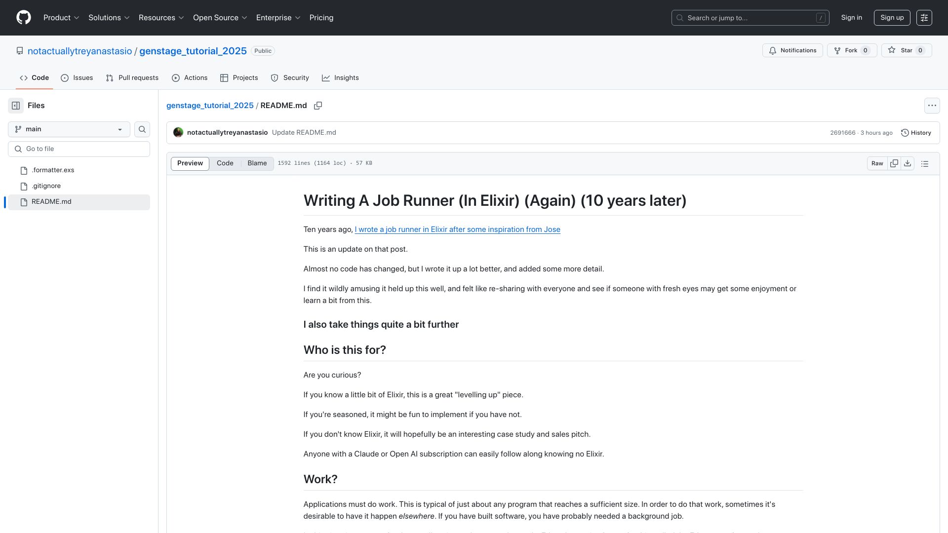Expand the Solutions menu
Screen dimensions: 948x533
coord(109,18)
